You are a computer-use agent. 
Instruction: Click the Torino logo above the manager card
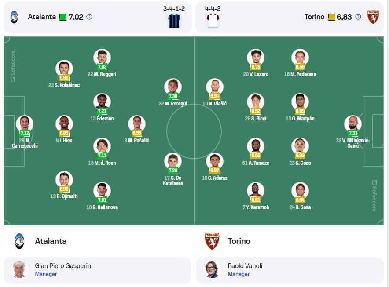point(212,241)
